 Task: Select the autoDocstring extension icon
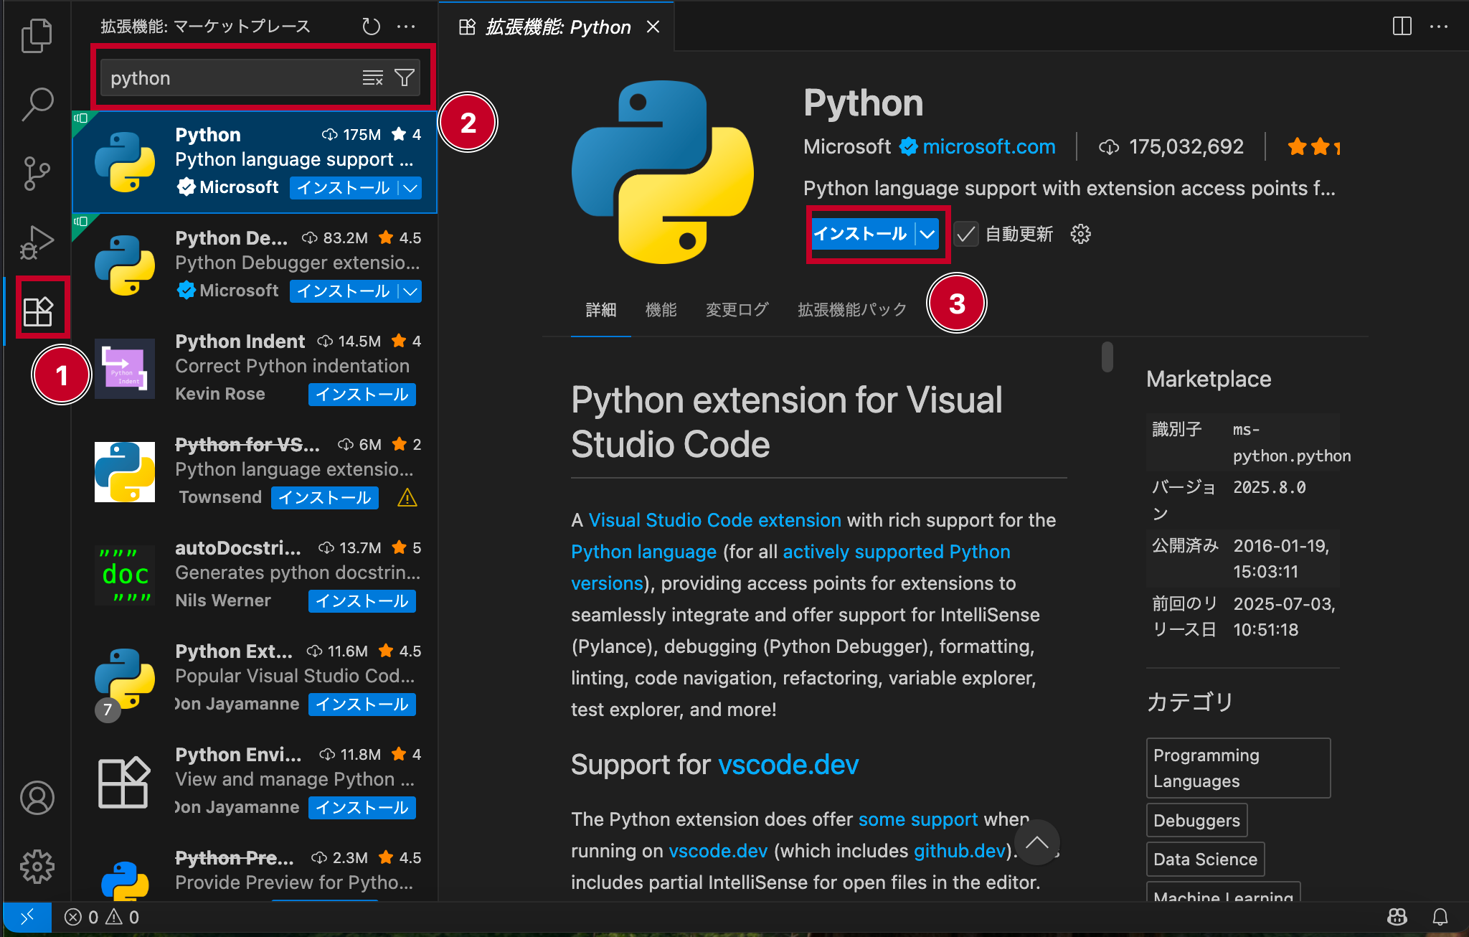point(125,575)
